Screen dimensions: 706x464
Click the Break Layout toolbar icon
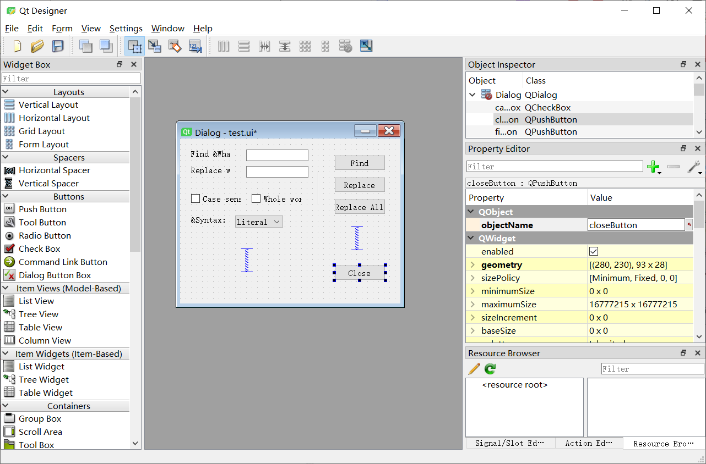[x=346, y=46]
